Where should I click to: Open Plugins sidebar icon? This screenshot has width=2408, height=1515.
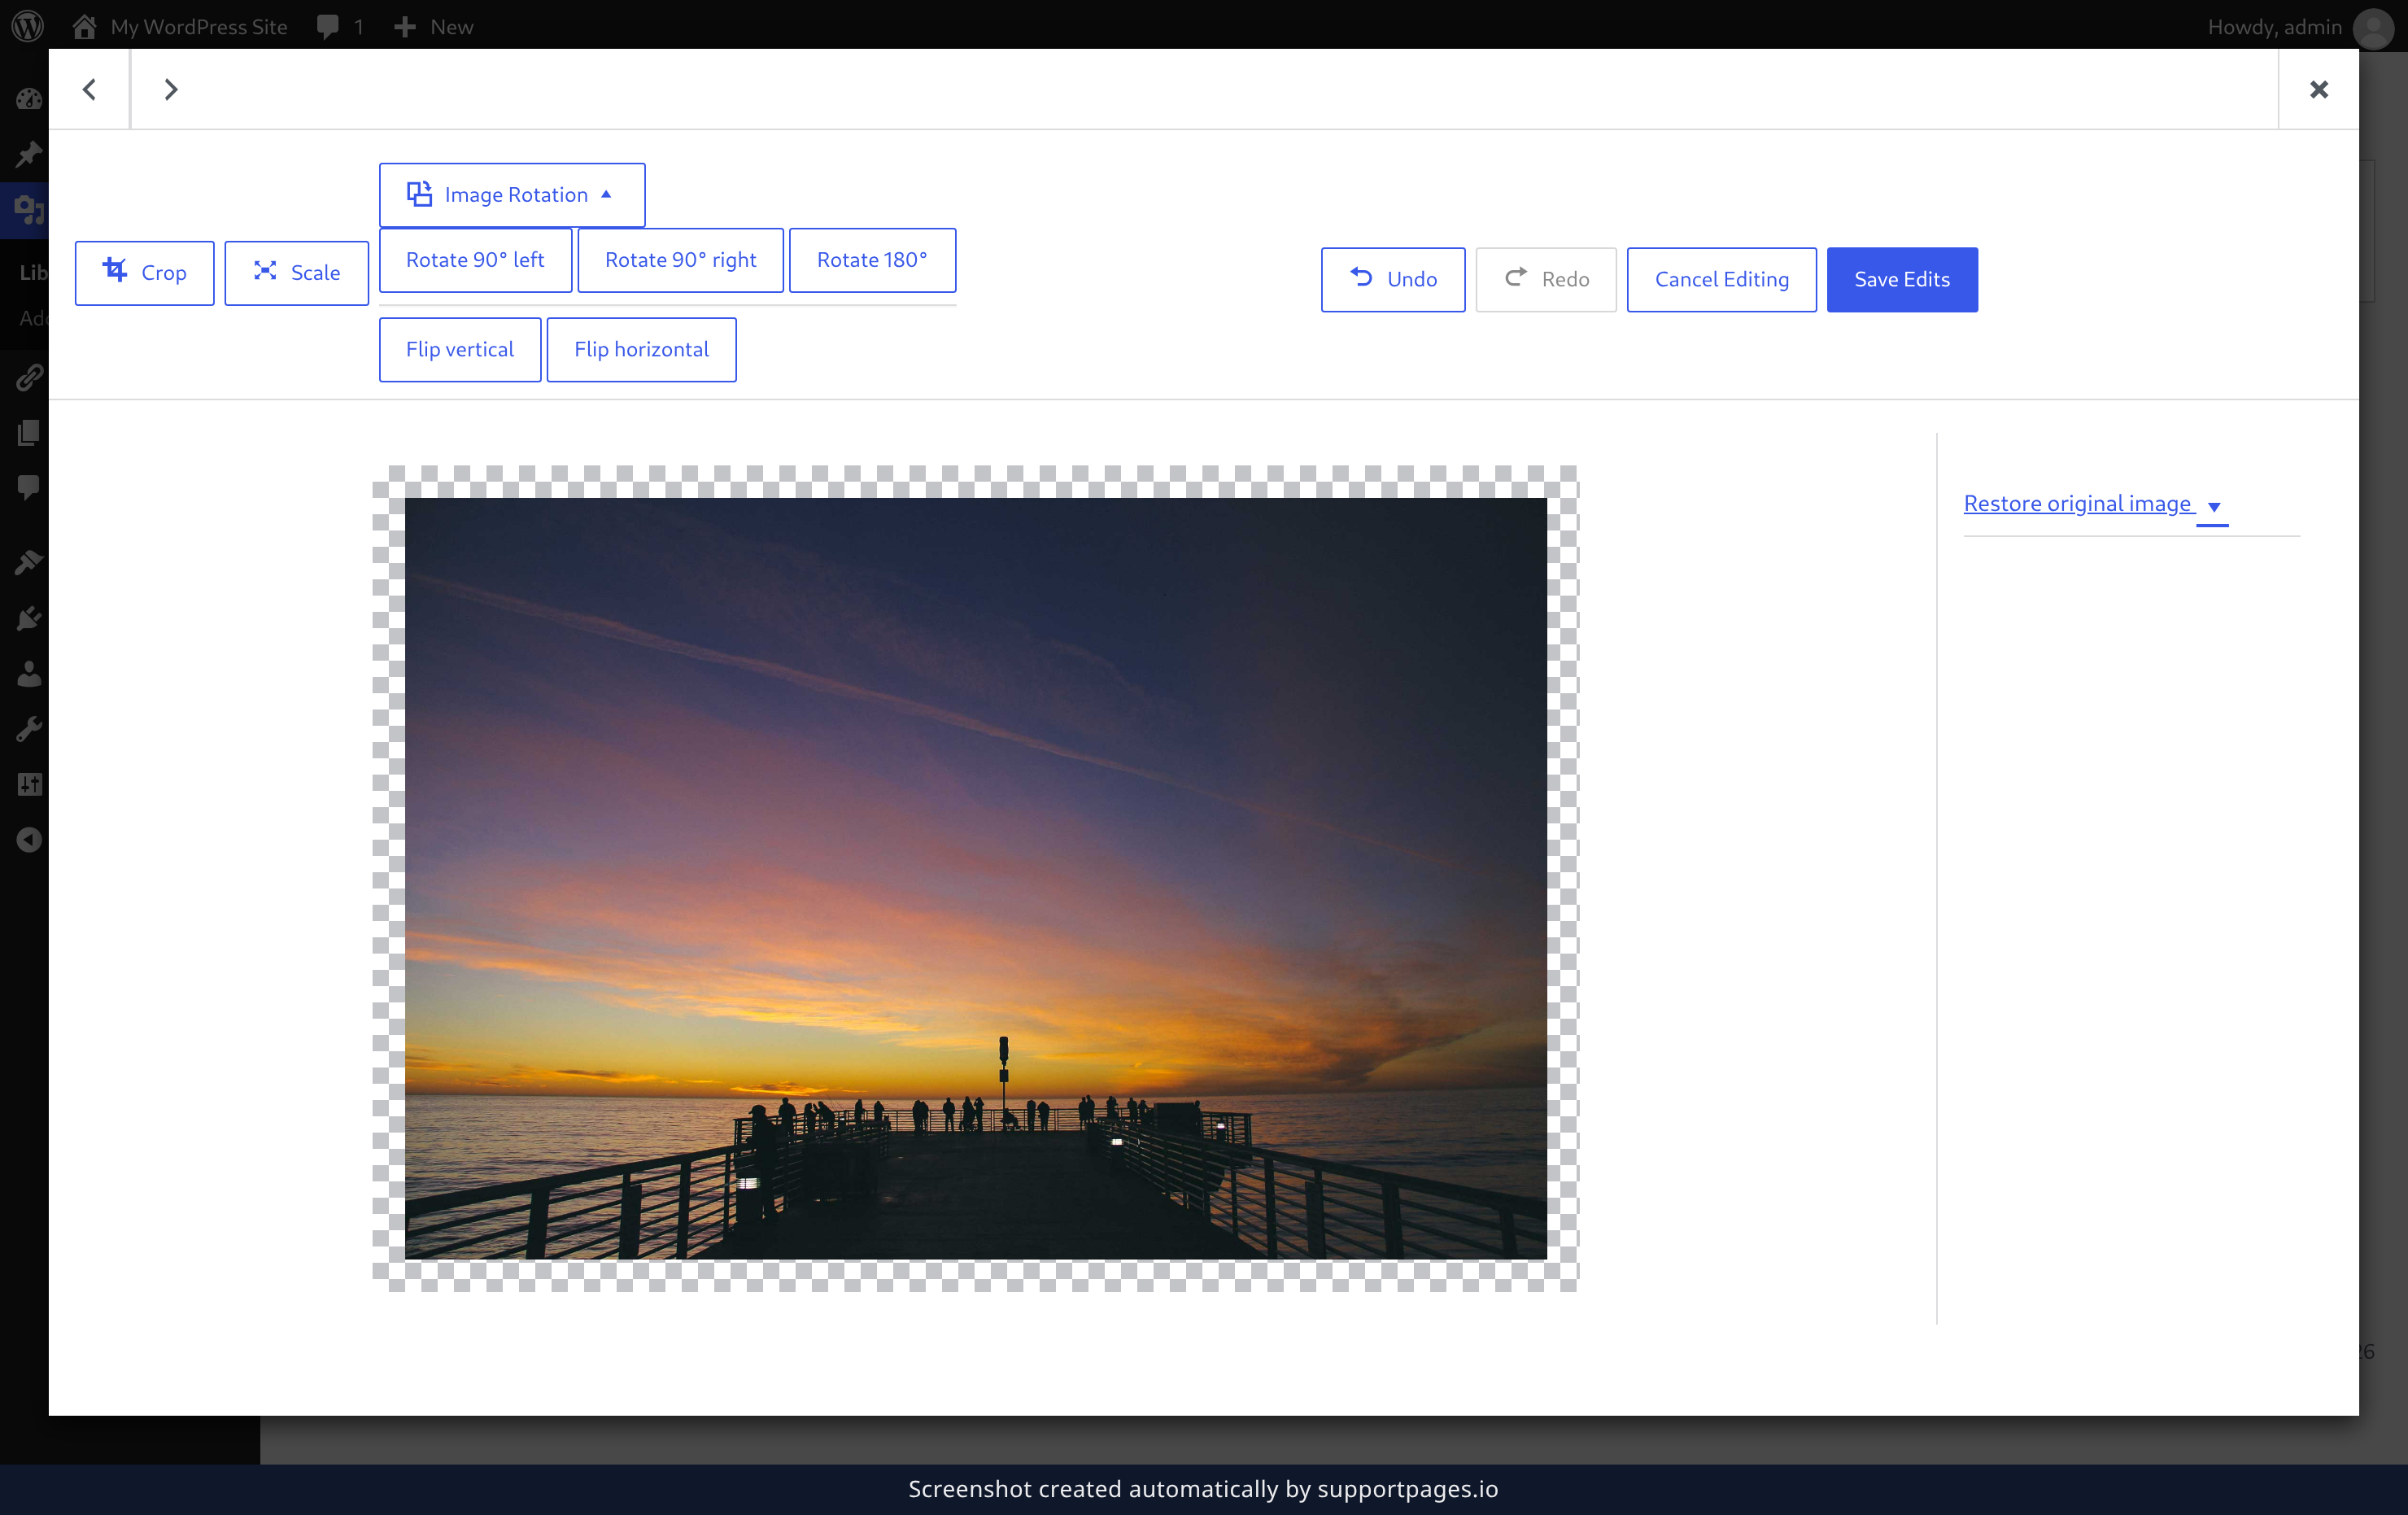click(x=28, y=619)
